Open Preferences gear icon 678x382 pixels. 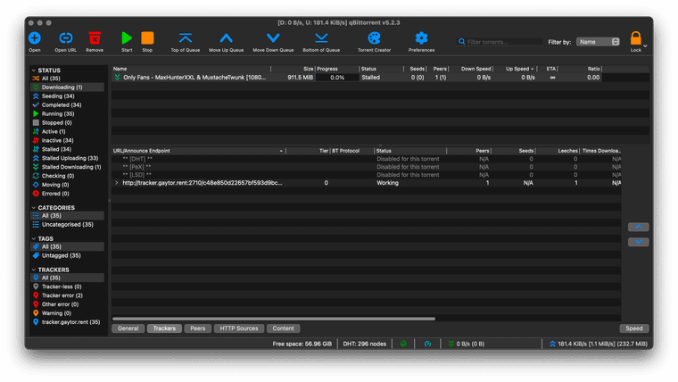[x=422, y=38]
